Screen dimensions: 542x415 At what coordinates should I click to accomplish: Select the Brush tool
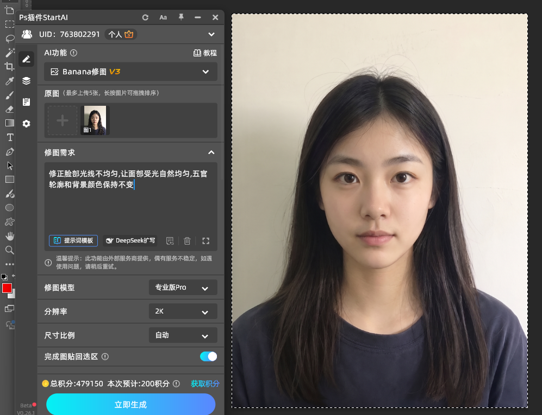pos(10,95)
